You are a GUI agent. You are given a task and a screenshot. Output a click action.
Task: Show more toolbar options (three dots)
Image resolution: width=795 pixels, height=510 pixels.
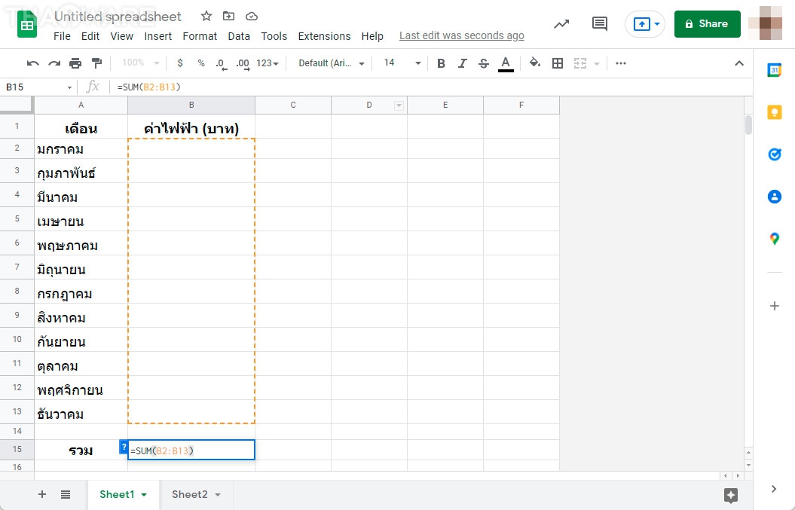[x=621, y=63]
